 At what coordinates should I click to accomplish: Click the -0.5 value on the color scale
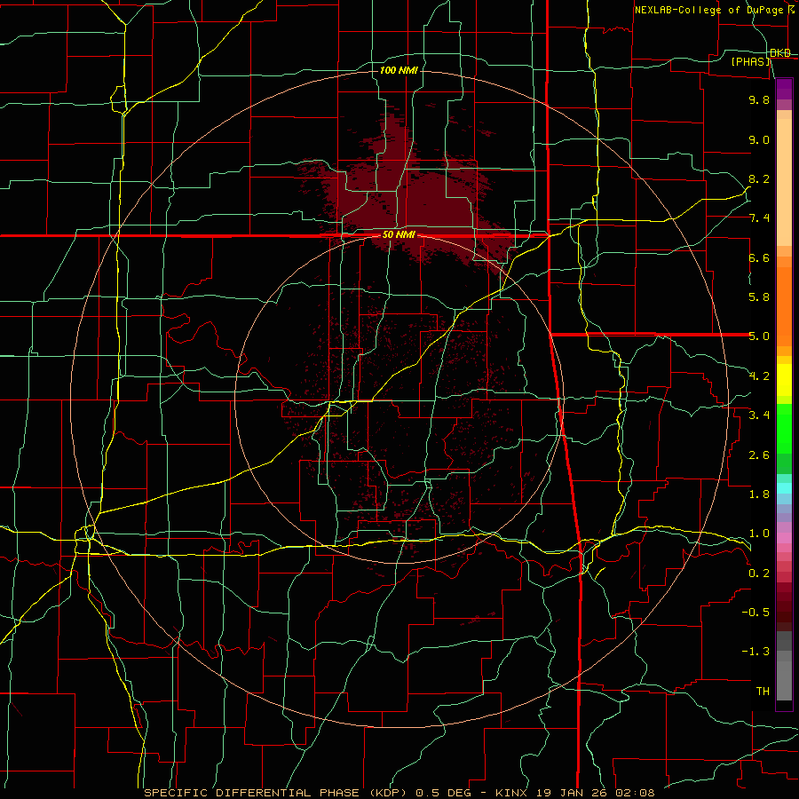pyautogui.click(x=755, y=613)
